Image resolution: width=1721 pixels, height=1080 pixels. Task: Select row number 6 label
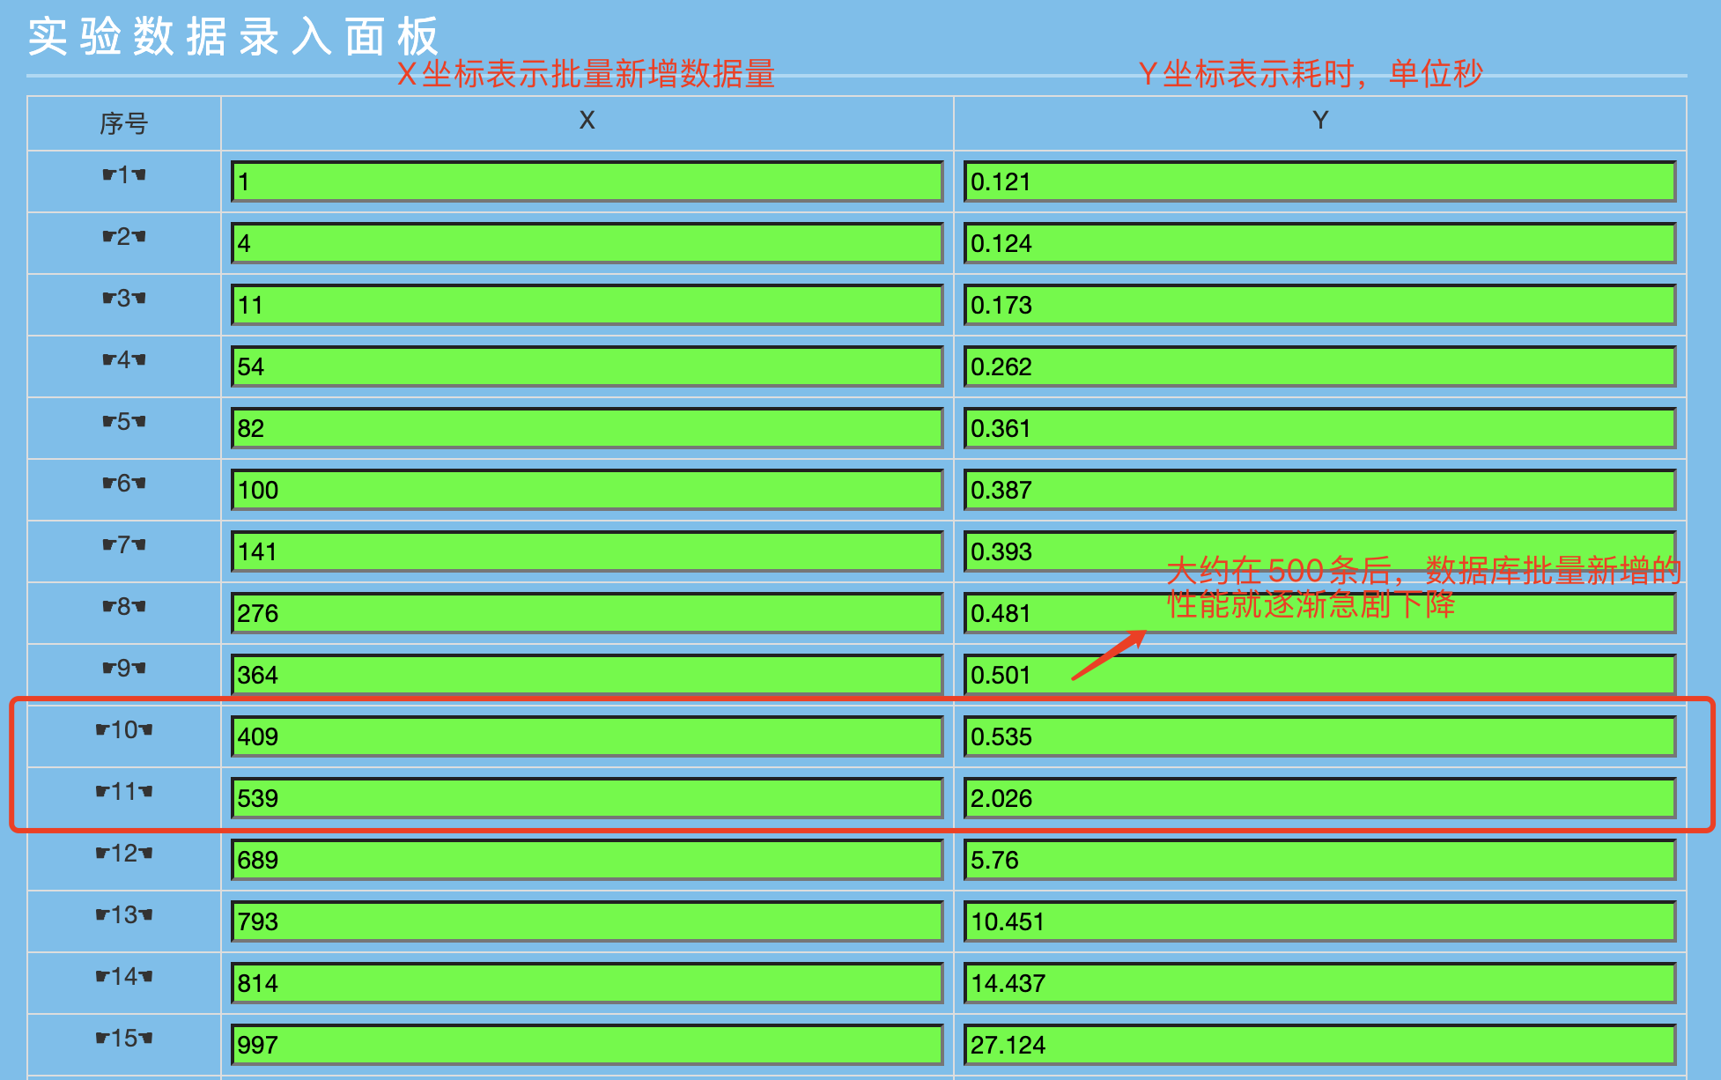(123, 483)
